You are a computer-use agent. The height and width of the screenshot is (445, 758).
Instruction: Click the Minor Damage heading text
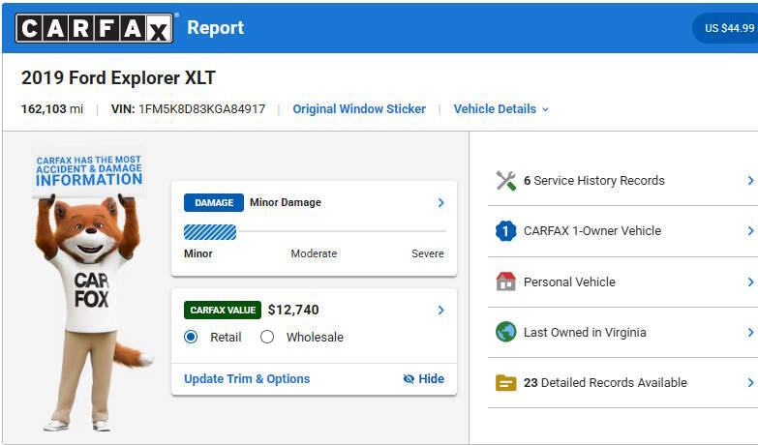pos(286,202)
